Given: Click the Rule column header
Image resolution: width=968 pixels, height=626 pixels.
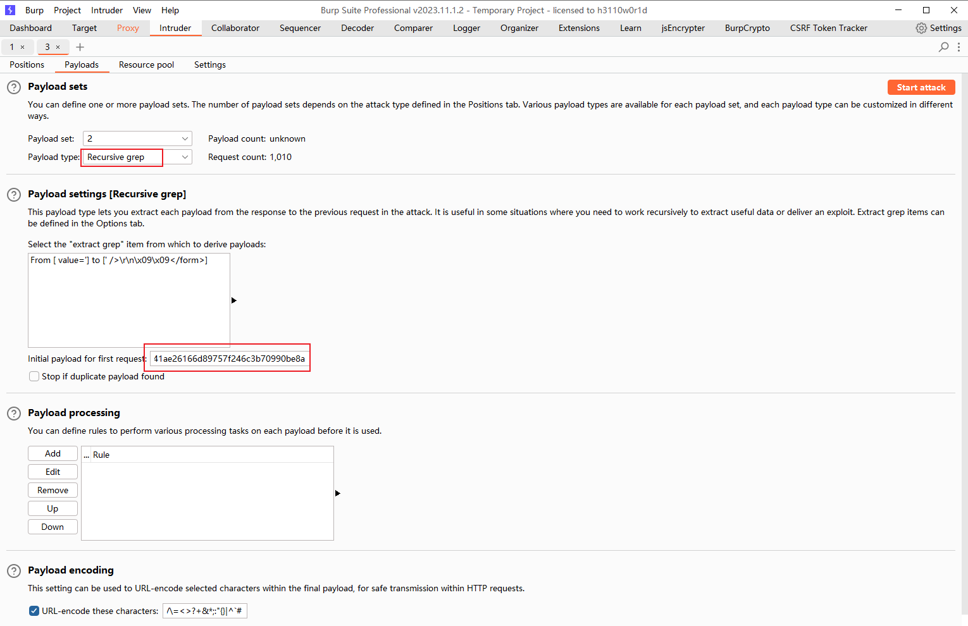Looking at the screenshot, I should (212, 455).
